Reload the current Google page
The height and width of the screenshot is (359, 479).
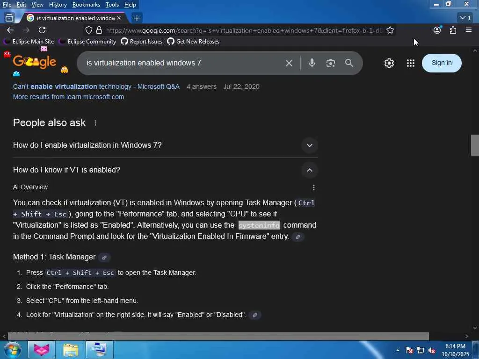tap(42, 30)
